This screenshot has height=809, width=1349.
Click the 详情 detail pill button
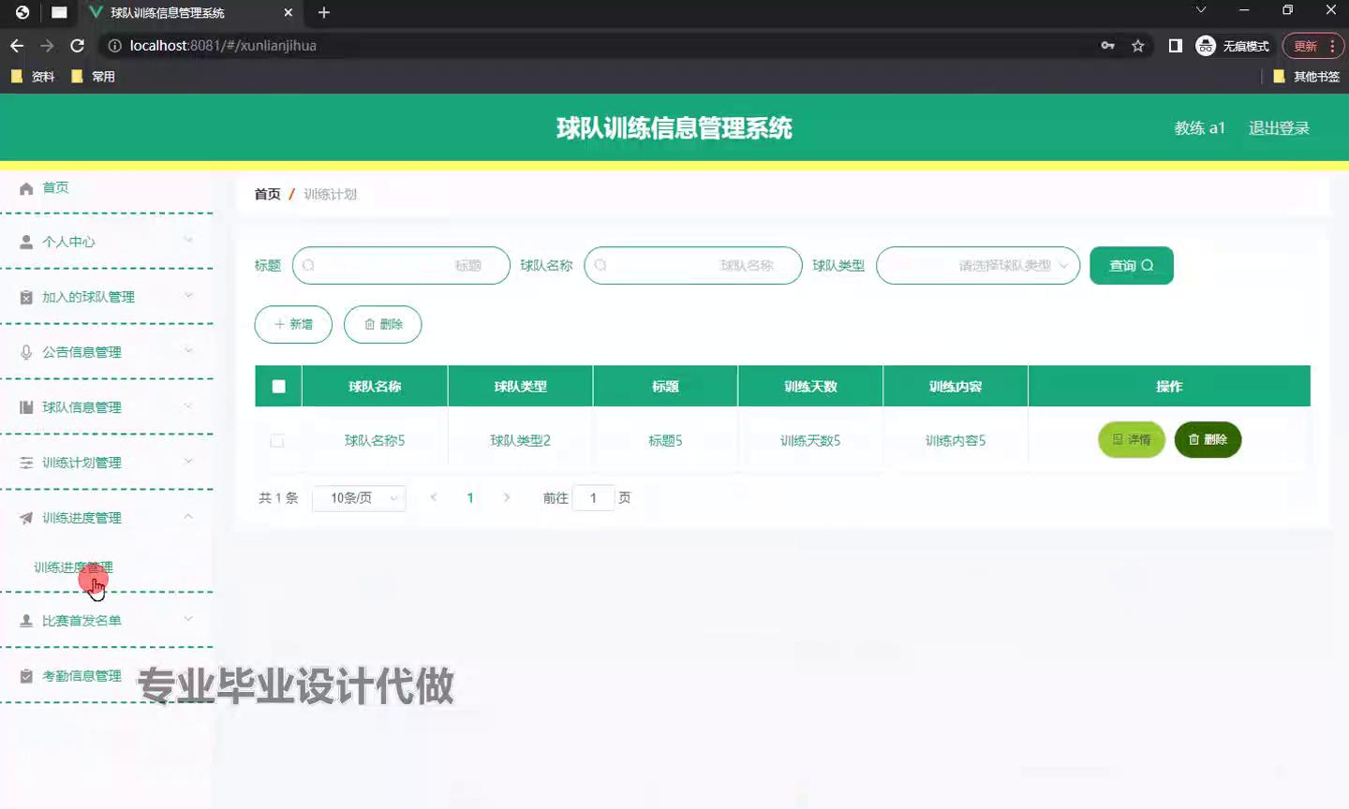click(1131, 439)
